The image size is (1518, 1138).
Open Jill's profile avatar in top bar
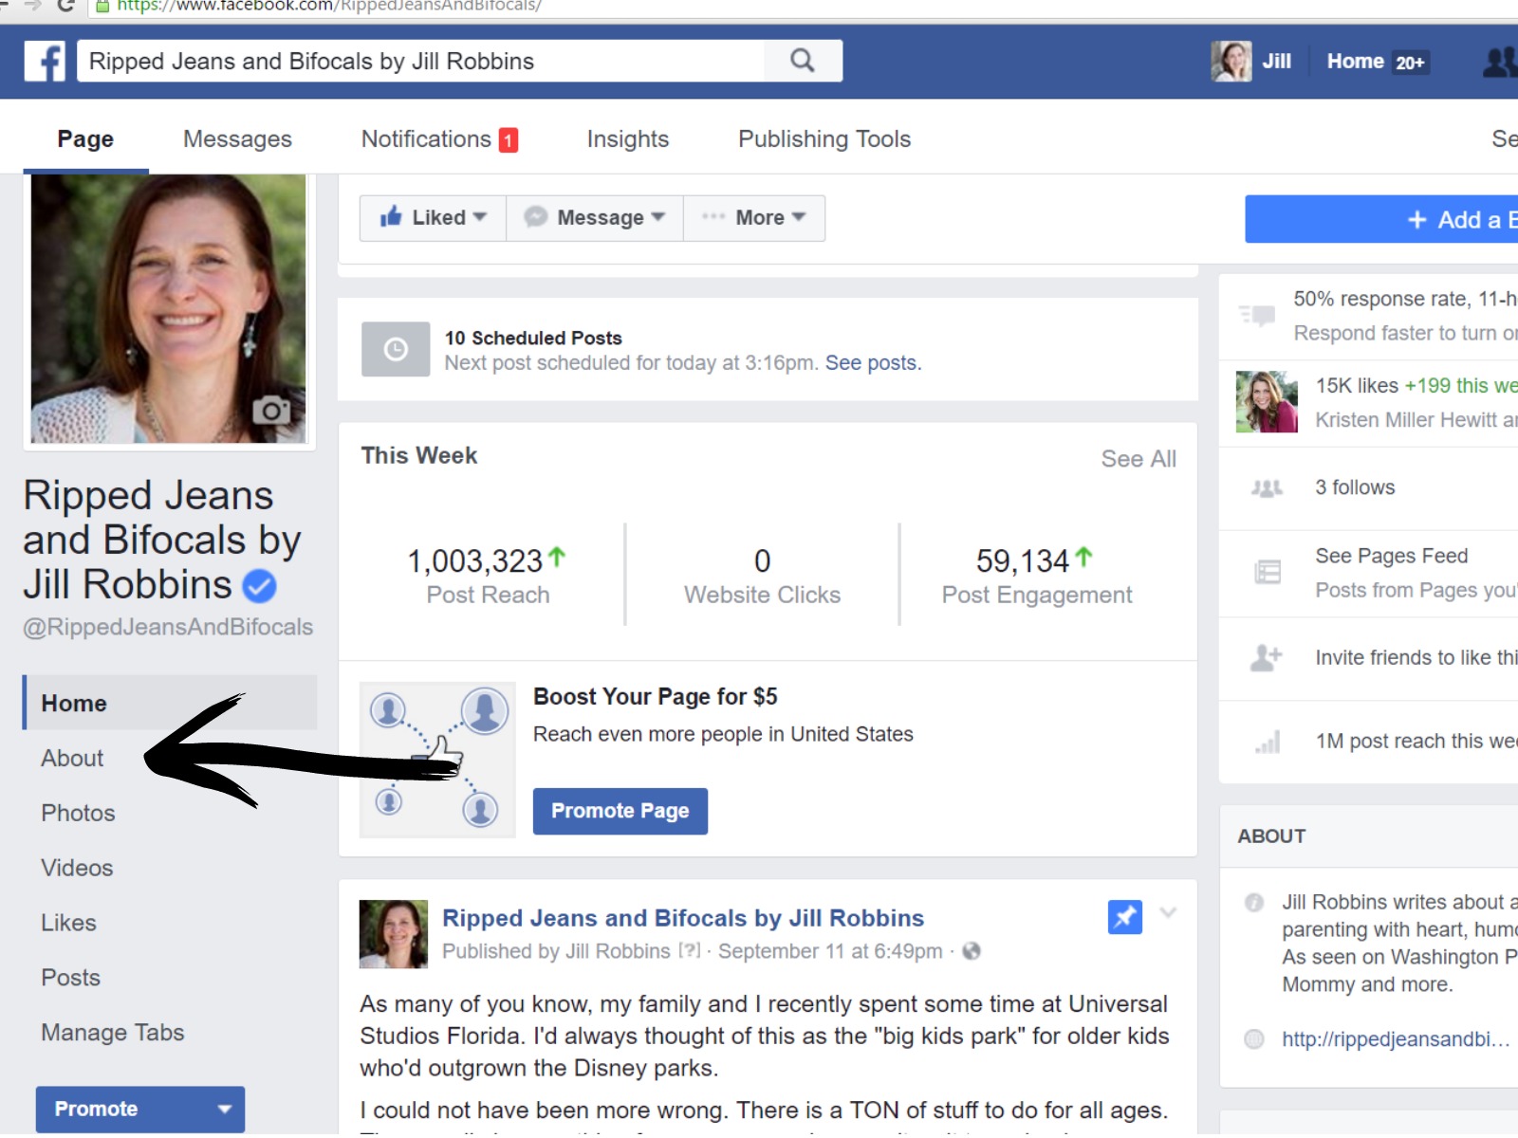[x=1231, y=62]
